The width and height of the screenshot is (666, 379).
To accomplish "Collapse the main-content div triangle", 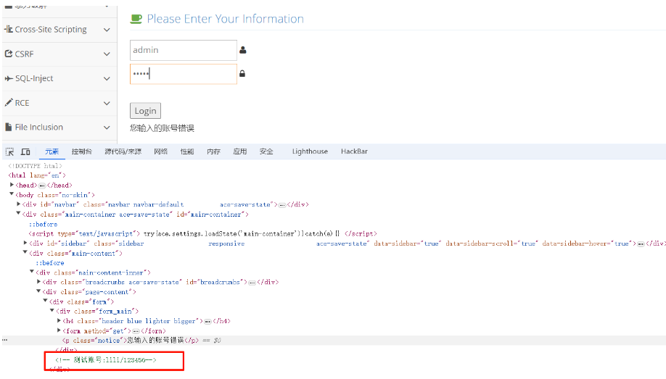I will [x=25, y=252].
